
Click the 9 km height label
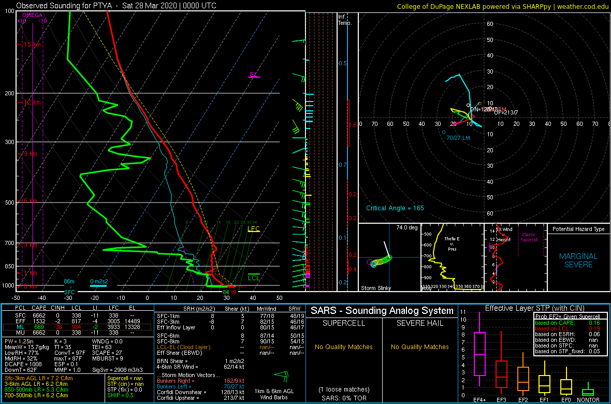(31, 154)
